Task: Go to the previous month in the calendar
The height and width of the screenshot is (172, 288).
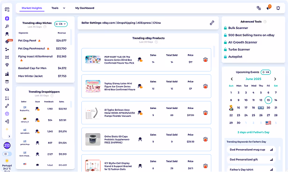Action: (x=232, y=79)
